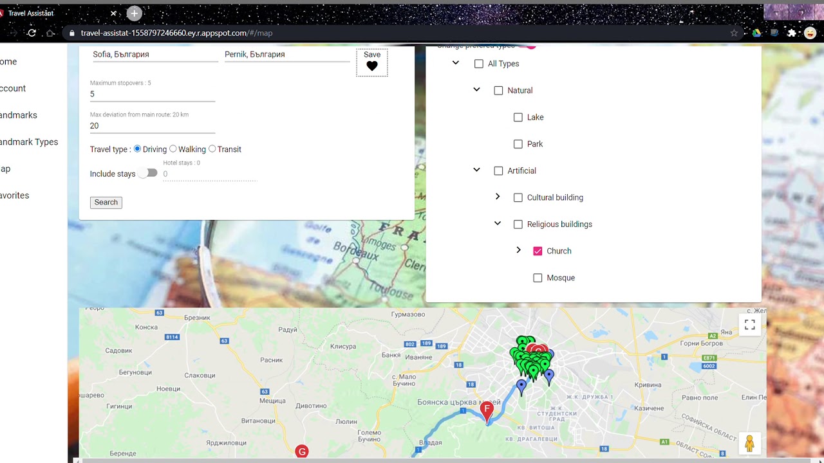Expand the Cultural building node
This screenshot has height=463, width=824.
tap(497, 197)
